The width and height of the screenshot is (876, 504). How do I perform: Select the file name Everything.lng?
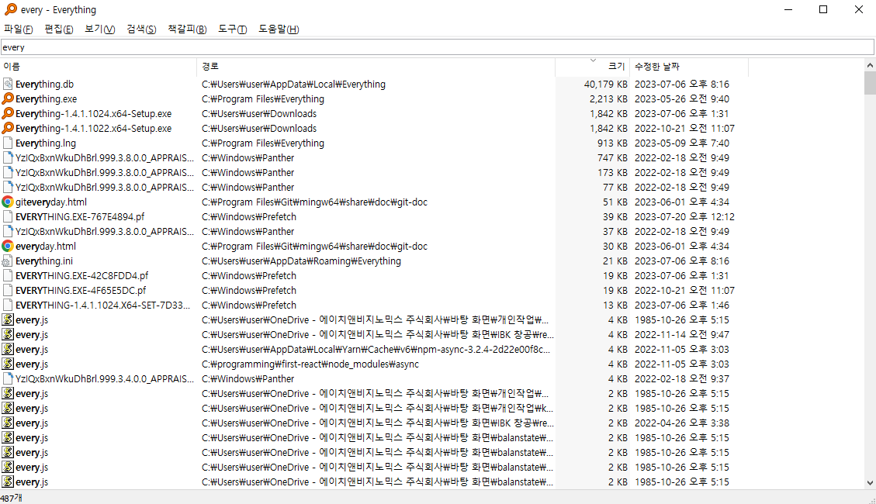tap(46, 143)
